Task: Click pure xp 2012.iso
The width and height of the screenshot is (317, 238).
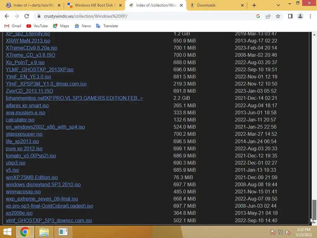Action: pos(24,148)
